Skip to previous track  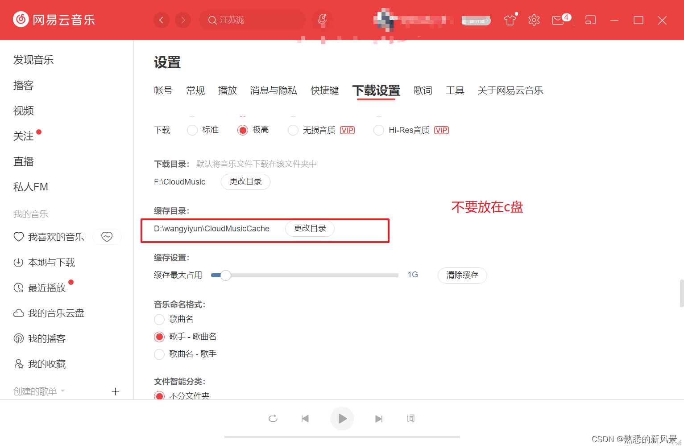pos(305,419)
